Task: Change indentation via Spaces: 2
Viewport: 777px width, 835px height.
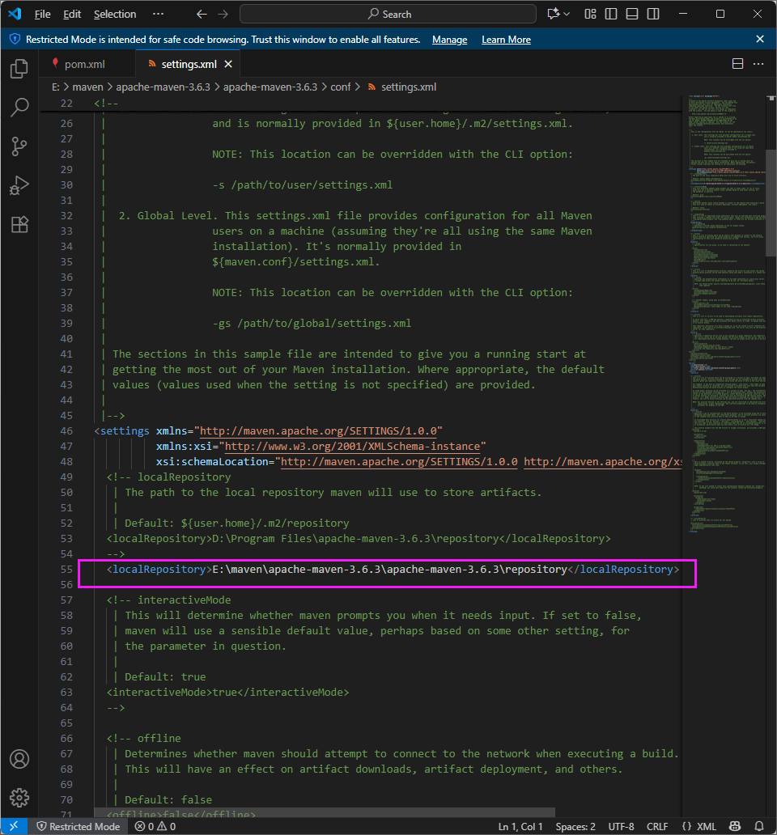Action: tap(575, 826)
